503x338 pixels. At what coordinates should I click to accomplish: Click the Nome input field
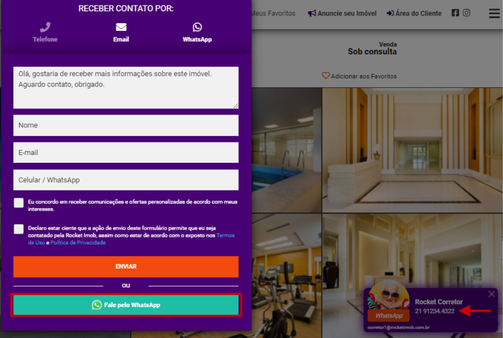(x=126, y=125)
